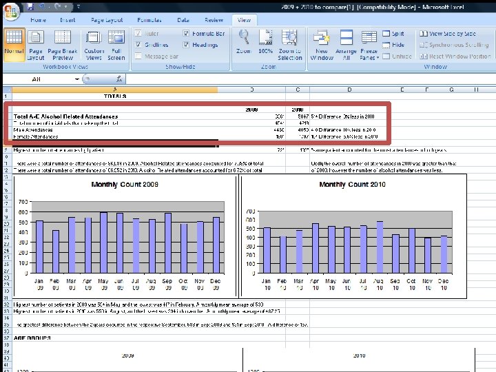The image size is (496, 372).
Task: Click the AGE GROUPS heading cell
Action: point(32,338)
